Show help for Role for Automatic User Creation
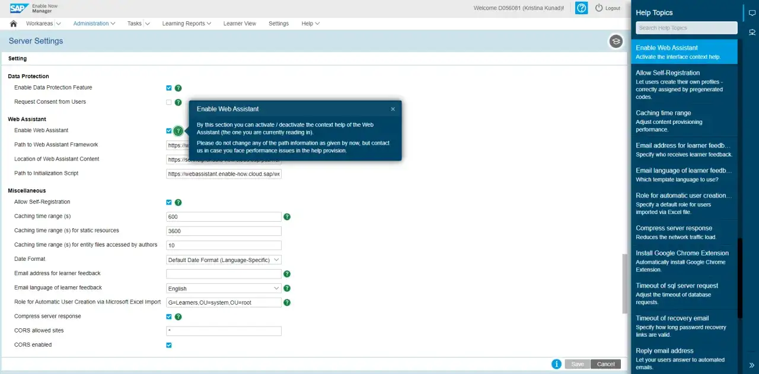The image size is (759, 374). pyautogui.click(x=287, y=302)
